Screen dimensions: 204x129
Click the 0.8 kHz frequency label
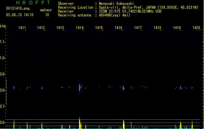click(x=2, y=90)
